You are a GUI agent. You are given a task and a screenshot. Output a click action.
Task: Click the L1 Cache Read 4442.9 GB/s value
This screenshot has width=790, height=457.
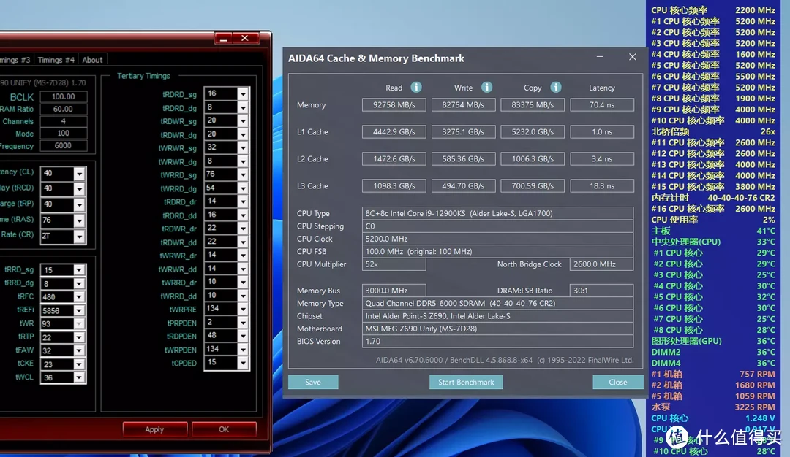click(394, 131)
